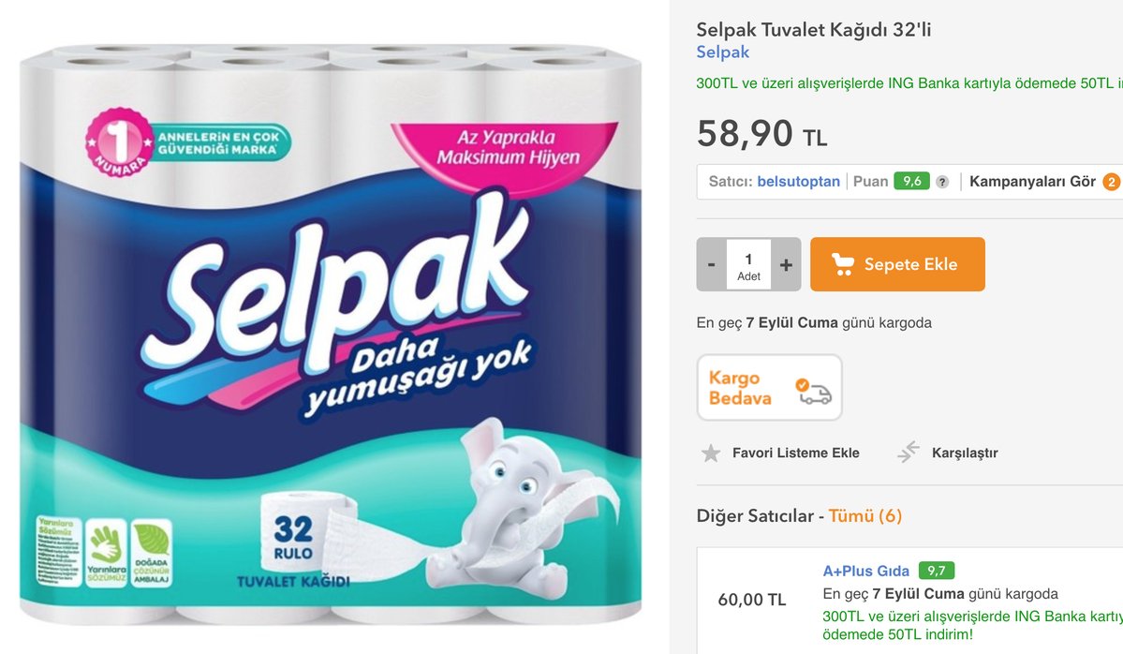Click Favori Listeme Ekle text
Viewport: 1123px width, 654px height.
(x=795, y=453)
